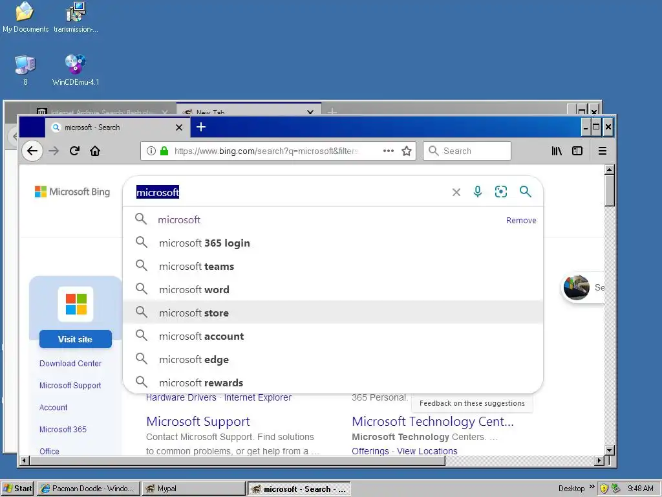Viewport: 662px width, 497px height.
Task: Click the yellow shield tray icon
Action: 604,489
